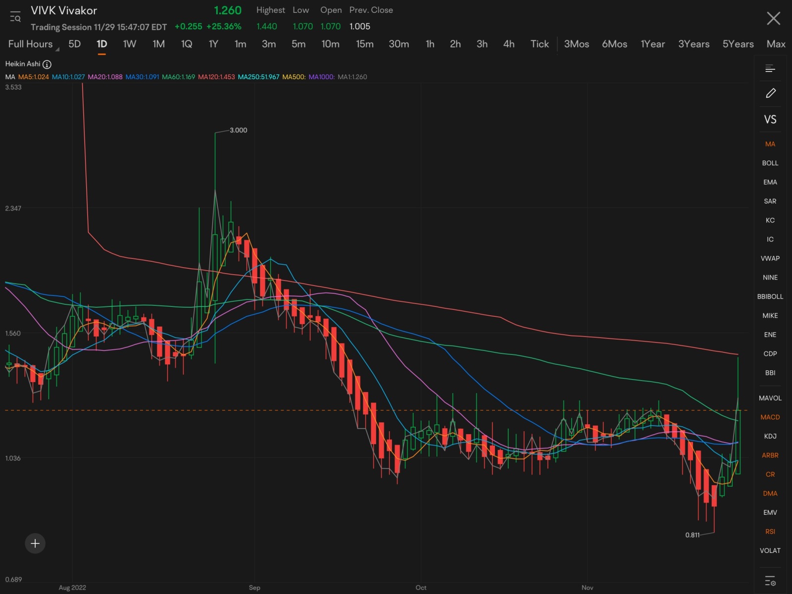This screenshot has width=792, height=594.
Task: Select the MA5:1.024 legend value
Action: tap(34, 77)
